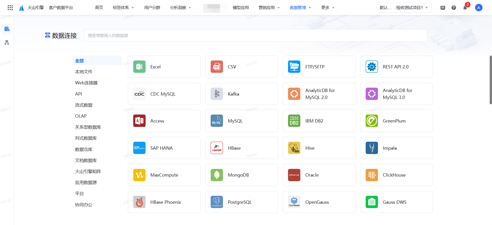Go to 首页 in top navigation
Screen dimensions: 492x225
coord(99,8)
